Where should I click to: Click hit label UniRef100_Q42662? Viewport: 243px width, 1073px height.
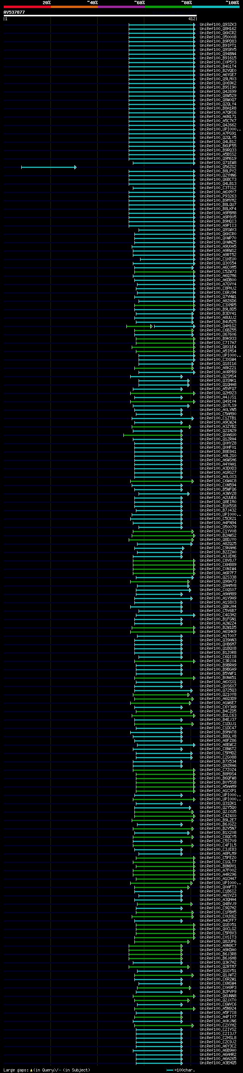click(218, 125)
